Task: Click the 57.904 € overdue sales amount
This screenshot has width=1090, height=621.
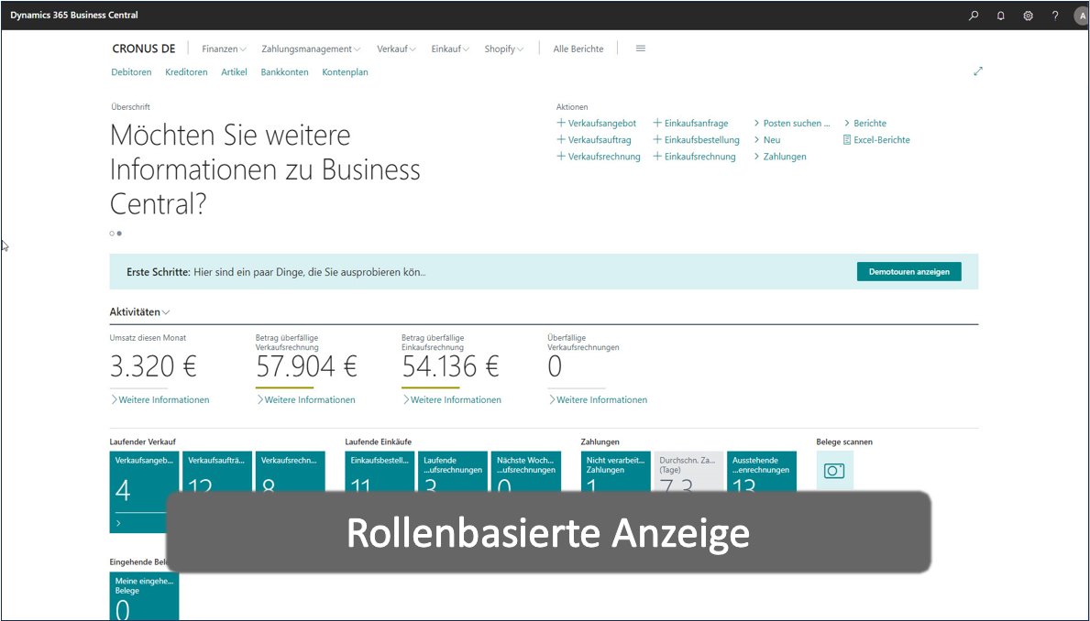Action: click(x=306, y=366)
